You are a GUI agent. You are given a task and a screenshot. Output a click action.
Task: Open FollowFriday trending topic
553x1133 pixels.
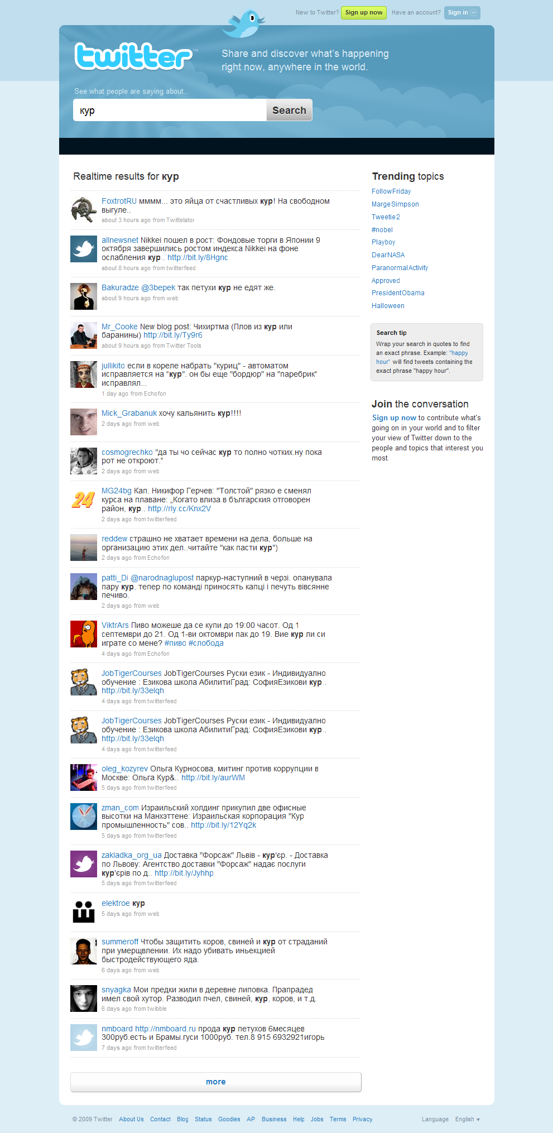(391, 191)
